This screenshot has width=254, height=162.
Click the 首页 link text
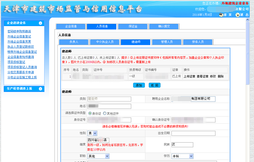point(228,15)
